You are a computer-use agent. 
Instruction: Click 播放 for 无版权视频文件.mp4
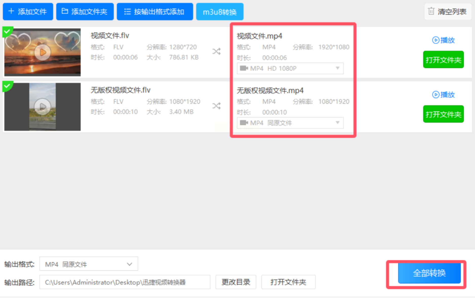click(x=443, y=95)
